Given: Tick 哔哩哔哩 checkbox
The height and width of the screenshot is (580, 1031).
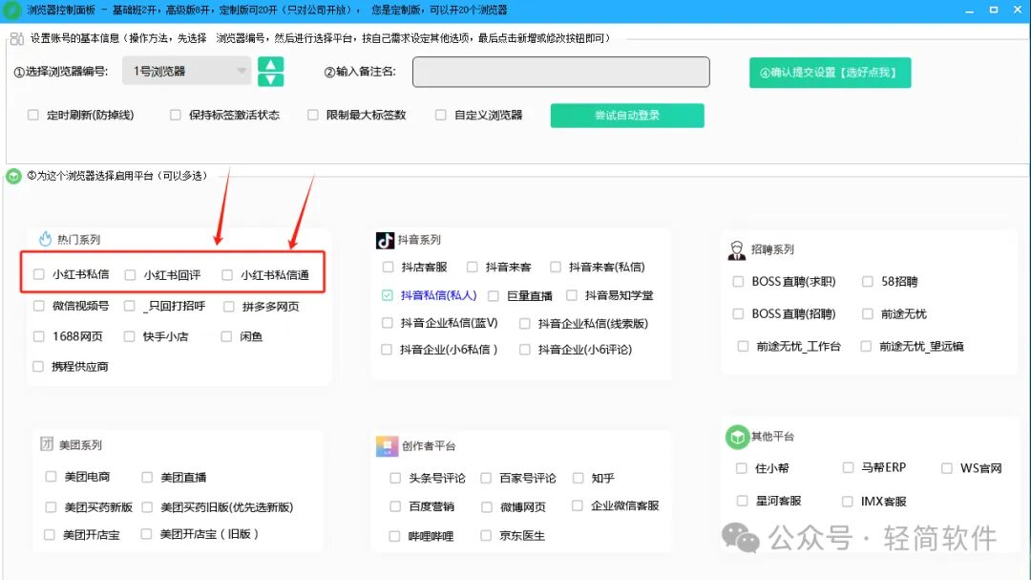Looking at the screenshot, I should click(x=394, y=535).
